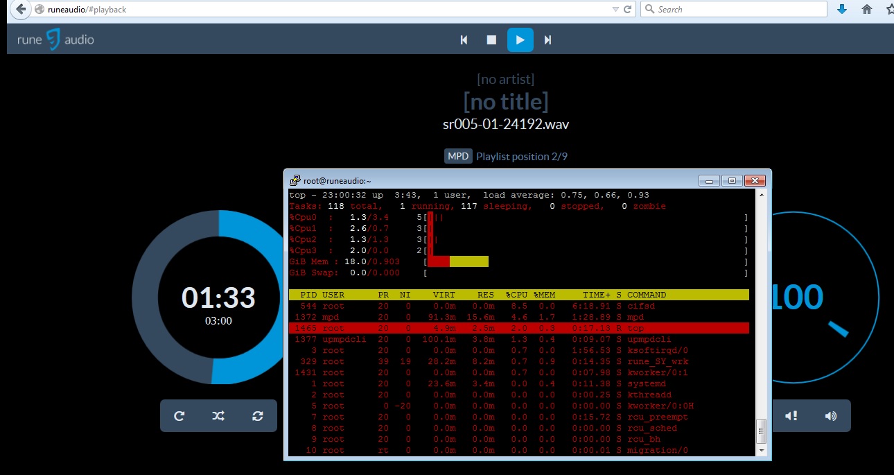894x475 pixels.
Task: Skip to the previous track
Action: point(464,40)
